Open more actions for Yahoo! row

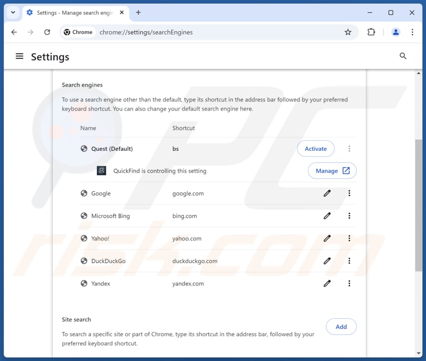pyautogui.click(x=349, y=238)
